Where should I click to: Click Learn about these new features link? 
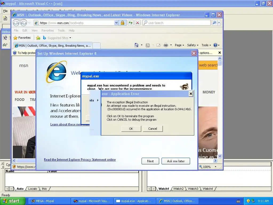70,124
